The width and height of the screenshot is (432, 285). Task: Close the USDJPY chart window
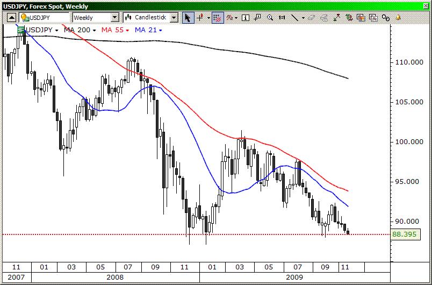426,6
